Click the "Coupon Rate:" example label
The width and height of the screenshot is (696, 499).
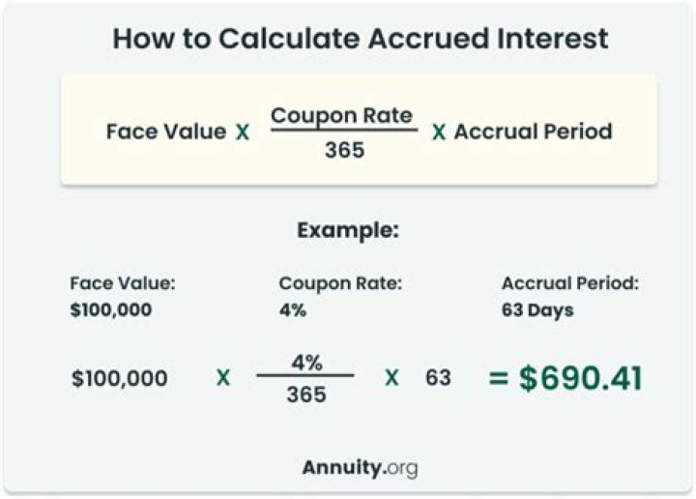pyautogui.click(x=340, y=284)
